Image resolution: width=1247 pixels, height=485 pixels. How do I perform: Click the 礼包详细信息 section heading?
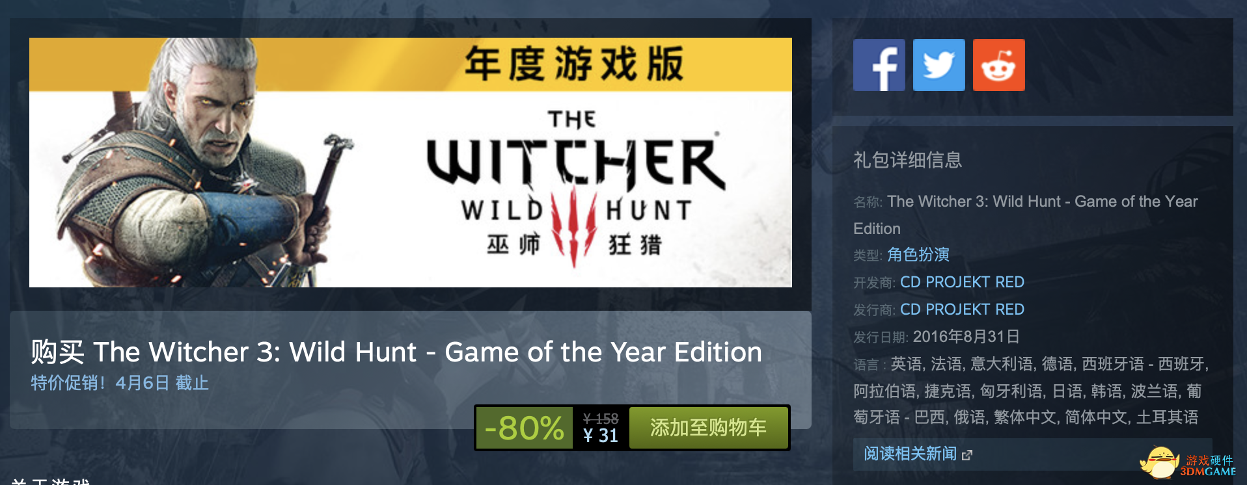907,160
